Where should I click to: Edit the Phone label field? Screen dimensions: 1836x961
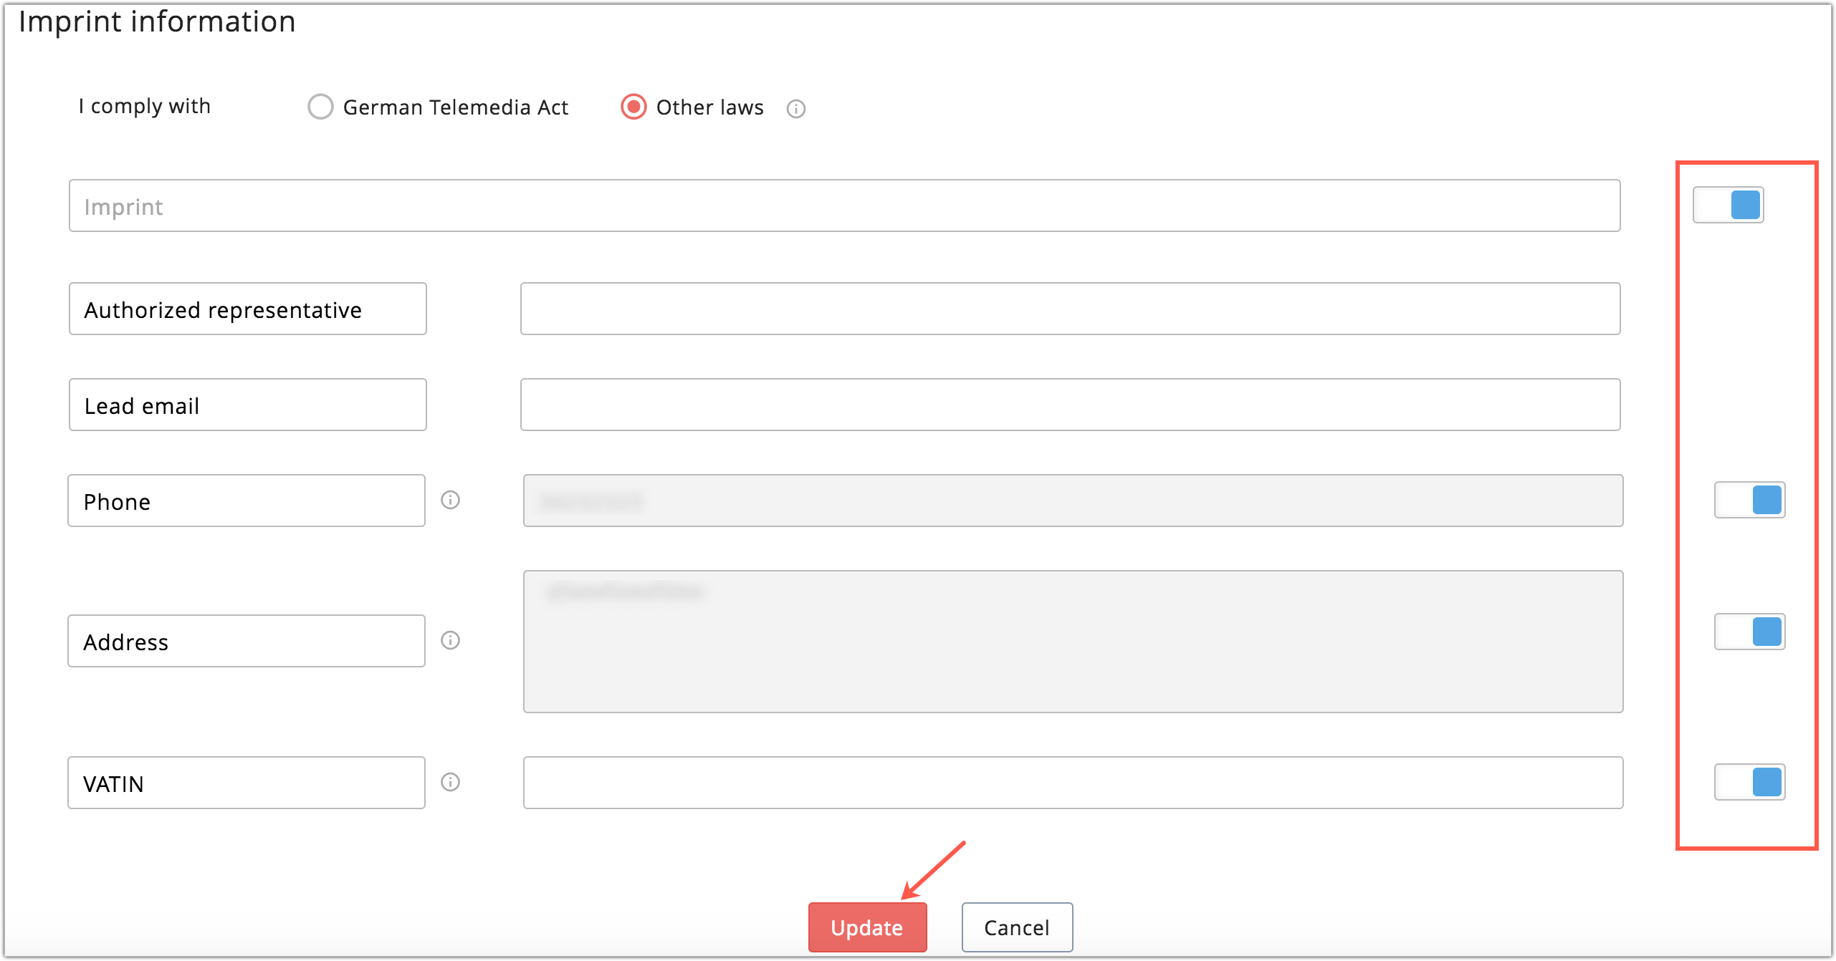(246, 501)
